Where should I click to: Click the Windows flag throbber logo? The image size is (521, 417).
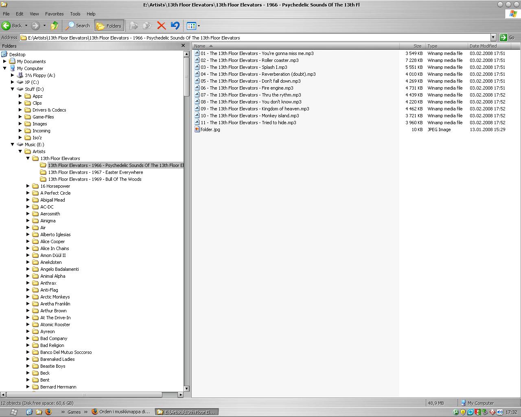point(513,14)
